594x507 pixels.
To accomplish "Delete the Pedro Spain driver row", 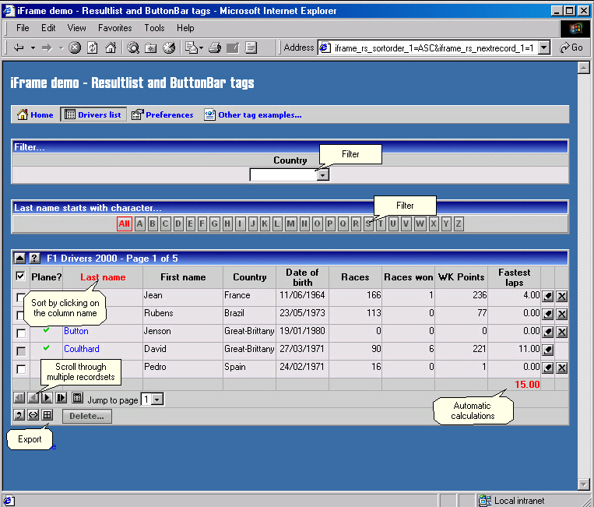I will (562, 368).
